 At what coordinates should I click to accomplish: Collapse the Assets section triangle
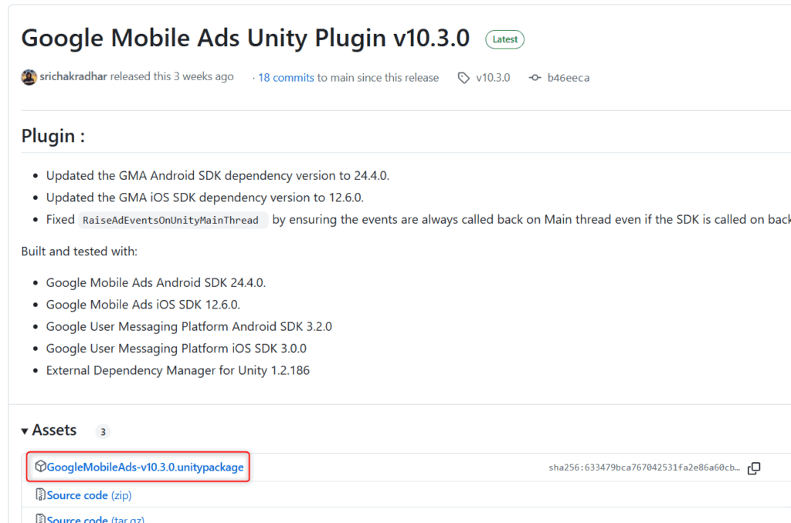24,430
